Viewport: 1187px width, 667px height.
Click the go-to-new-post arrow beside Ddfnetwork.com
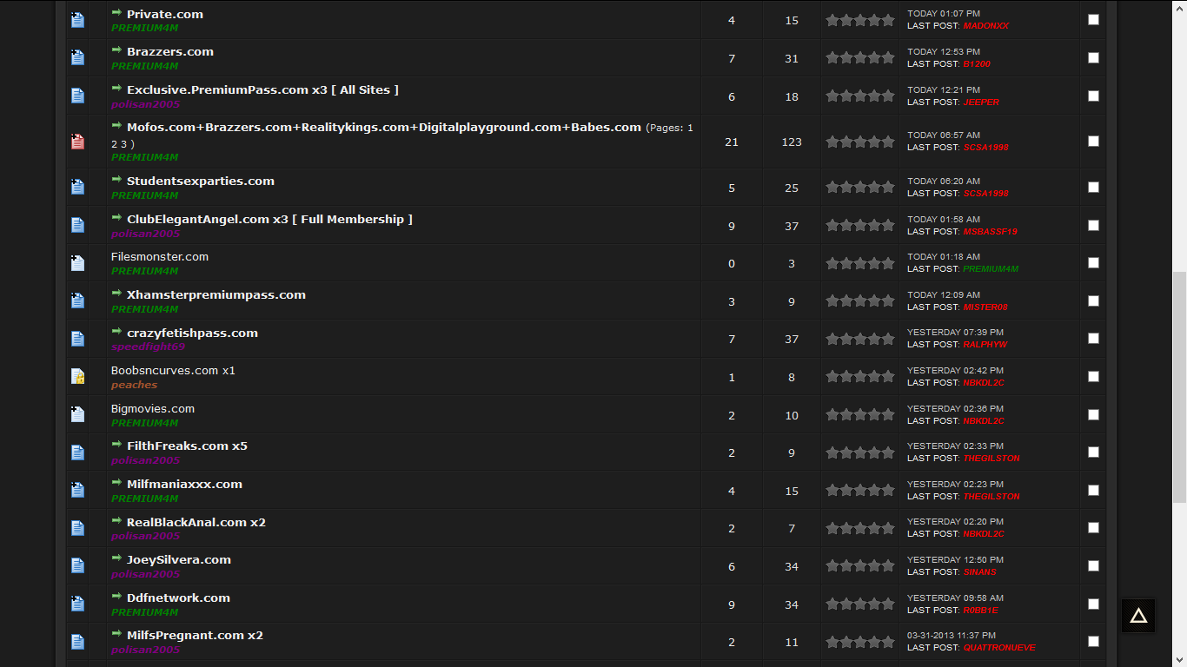tap(116, 597)
